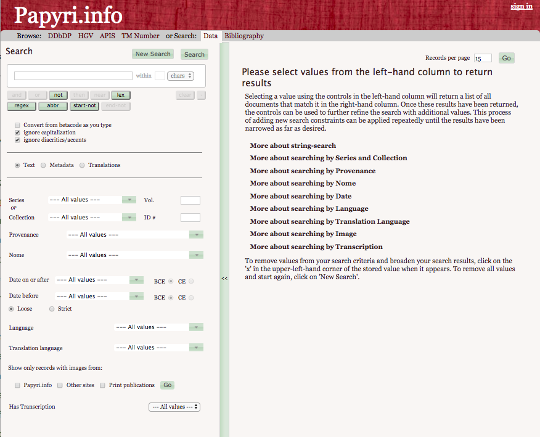Click the 'and' operator button
Viewport: 540px width, 437px height.
(x=17, y=95)
